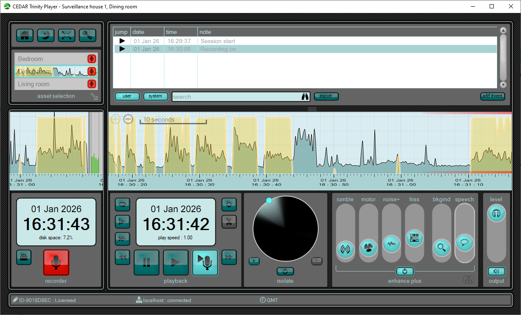Click the scissors clip button
The height and width of the screenshot is (315, 521).
[x=229, y=221]
